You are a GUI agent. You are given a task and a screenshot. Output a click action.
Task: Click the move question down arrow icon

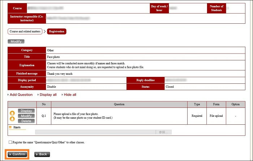(12, 119)
